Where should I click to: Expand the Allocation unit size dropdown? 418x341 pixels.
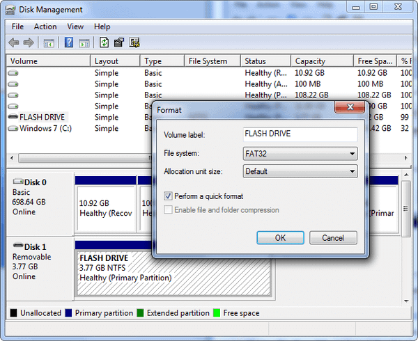(x=300, y=171)
